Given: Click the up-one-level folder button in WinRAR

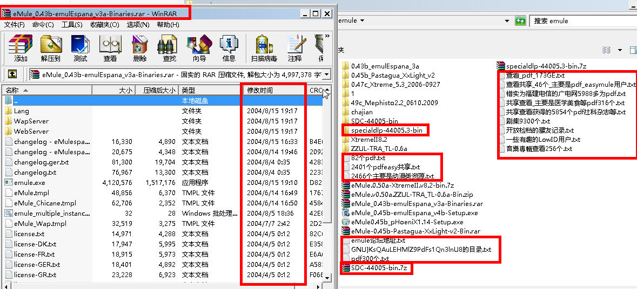Looking at the screenshot, I should tap(12, 74).
